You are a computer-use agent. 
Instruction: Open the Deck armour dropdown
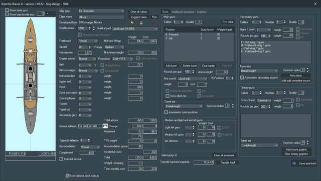[x=85, y=87]
